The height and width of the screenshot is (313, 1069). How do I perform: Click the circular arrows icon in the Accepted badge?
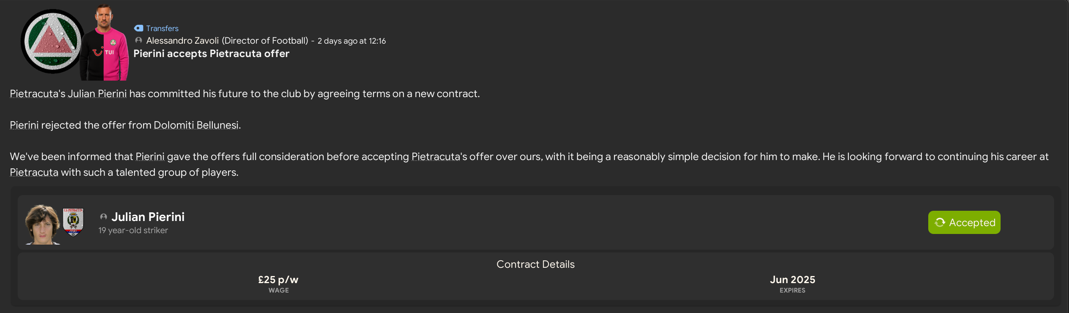point(940,223)
